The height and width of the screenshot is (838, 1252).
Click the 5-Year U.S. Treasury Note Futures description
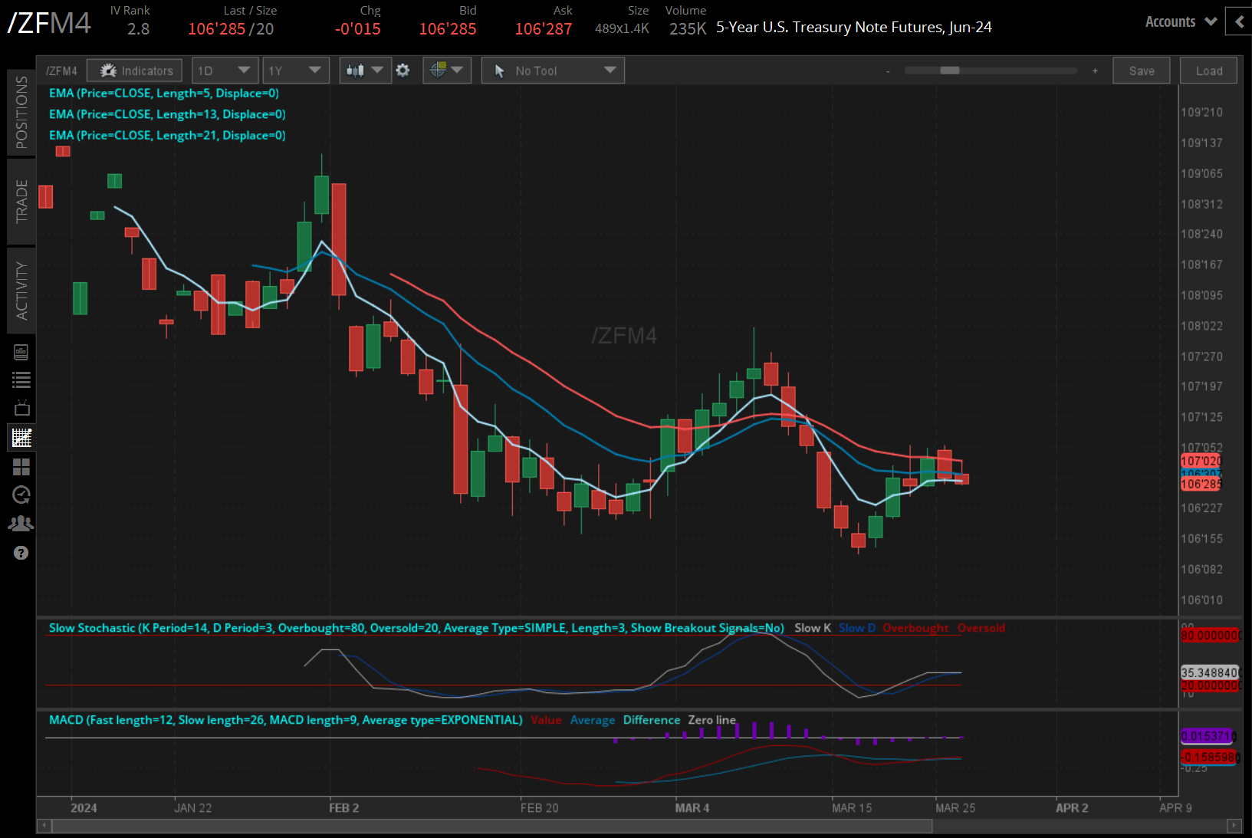[854, 28]
